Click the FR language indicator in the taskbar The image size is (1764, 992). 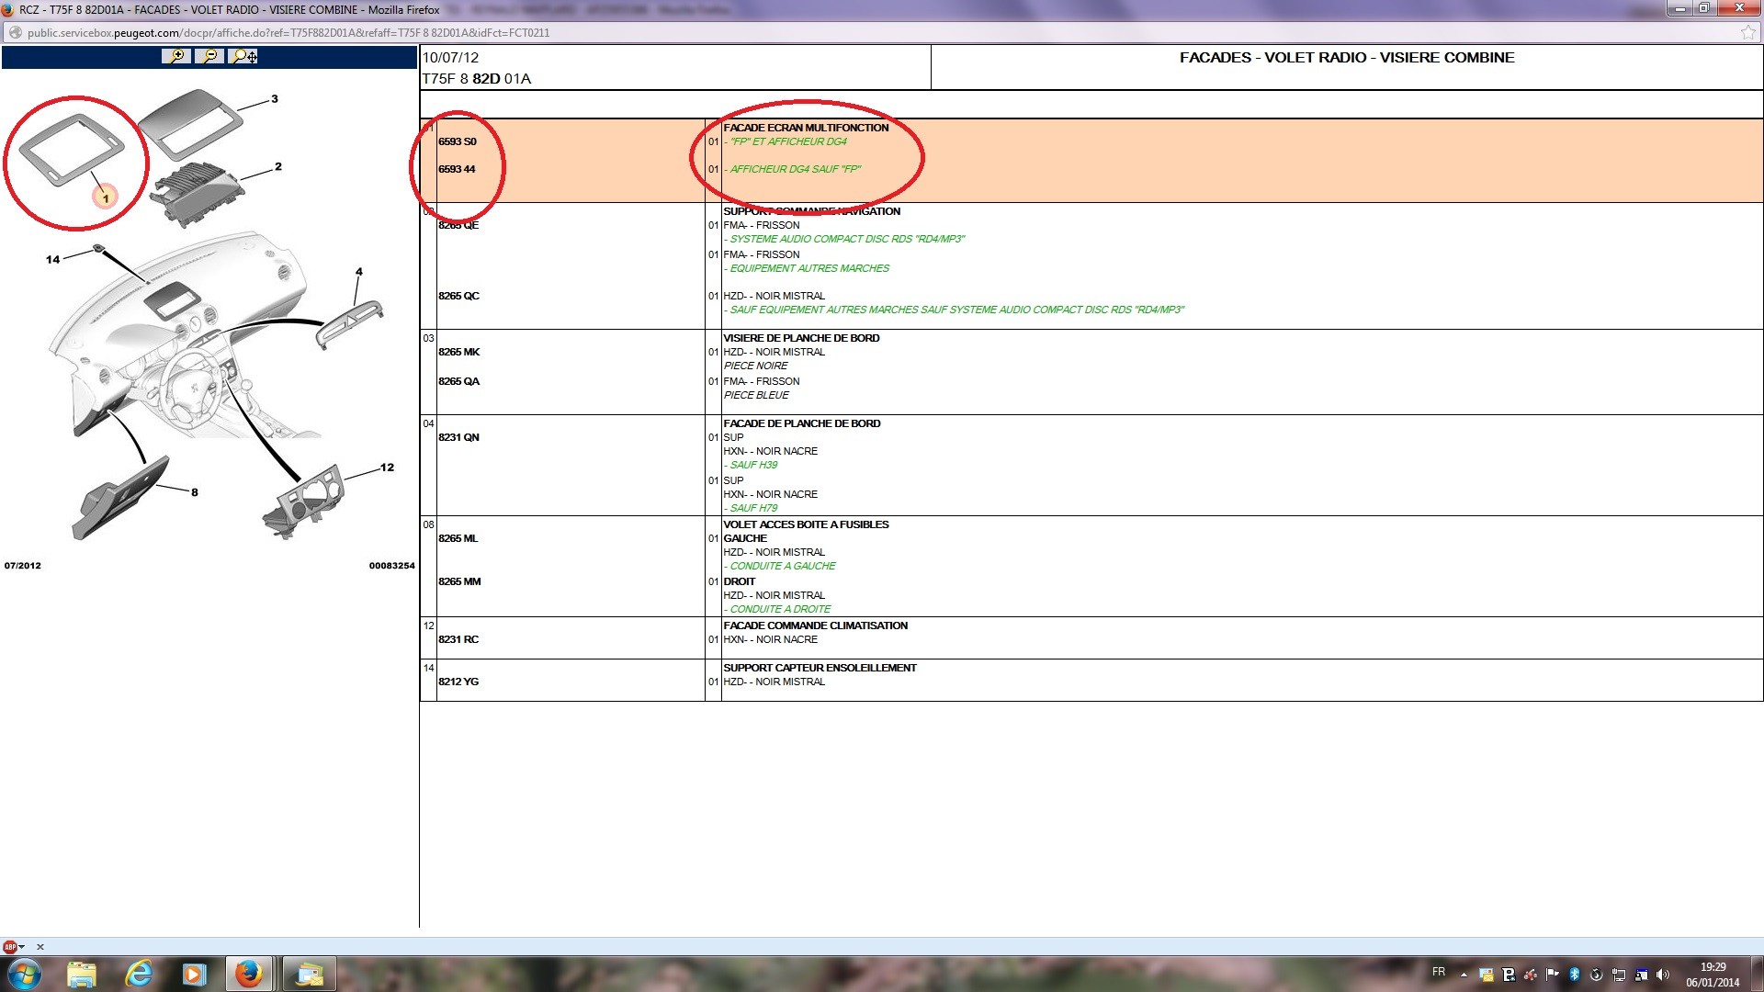[1439, 973]
